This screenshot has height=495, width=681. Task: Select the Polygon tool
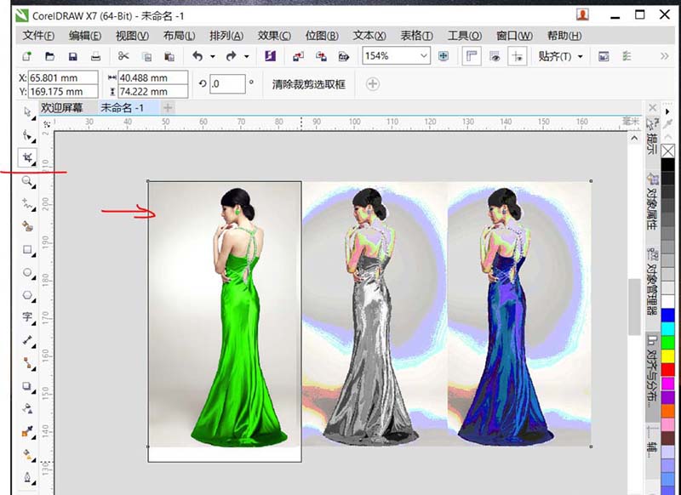click(26, 295)
